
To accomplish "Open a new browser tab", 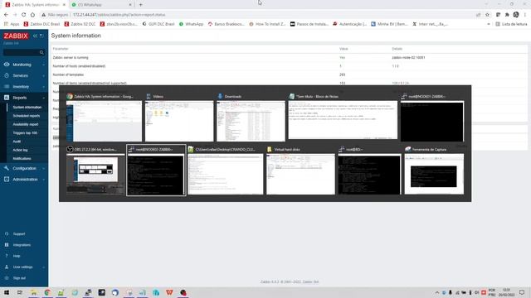I will (140, 5).
